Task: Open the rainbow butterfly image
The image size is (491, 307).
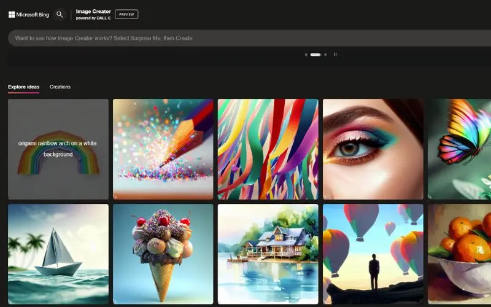Action: (459, 149)
